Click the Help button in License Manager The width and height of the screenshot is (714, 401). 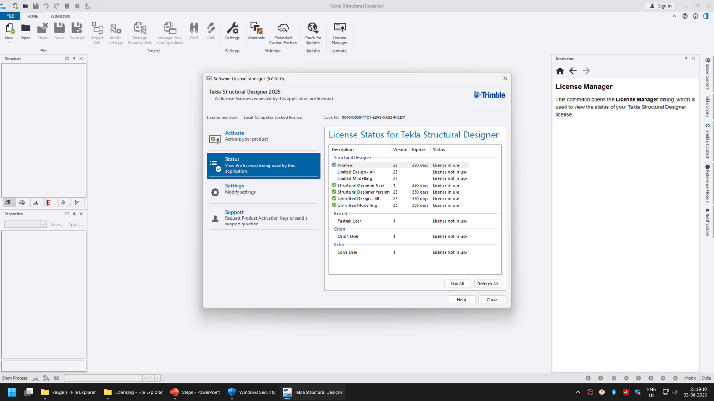pos(461,300)
